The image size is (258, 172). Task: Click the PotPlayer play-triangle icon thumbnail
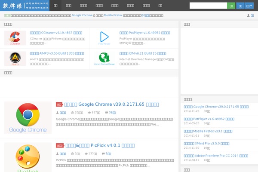pos(104,38)
